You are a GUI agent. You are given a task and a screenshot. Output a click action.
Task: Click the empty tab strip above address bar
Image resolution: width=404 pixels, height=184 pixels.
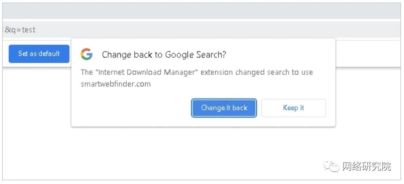click(x=202, y=11)
